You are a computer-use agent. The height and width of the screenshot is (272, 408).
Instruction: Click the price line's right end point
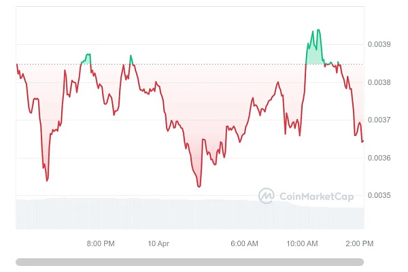pyautogui.click(x=362, y=141)
